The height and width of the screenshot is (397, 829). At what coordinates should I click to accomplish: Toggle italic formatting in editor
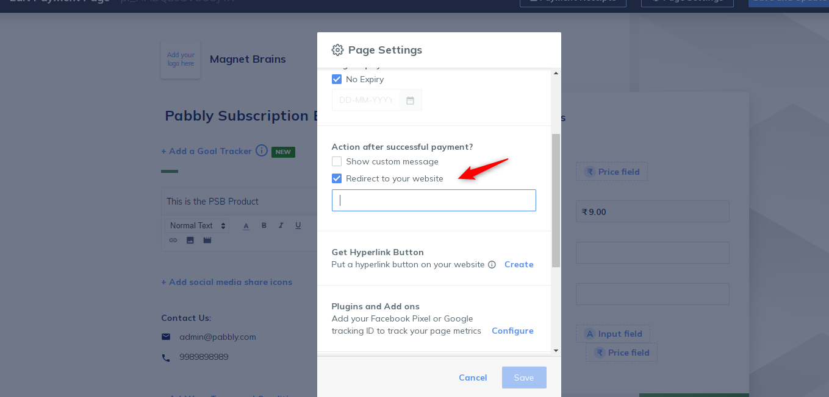click(x=281, y=225)
